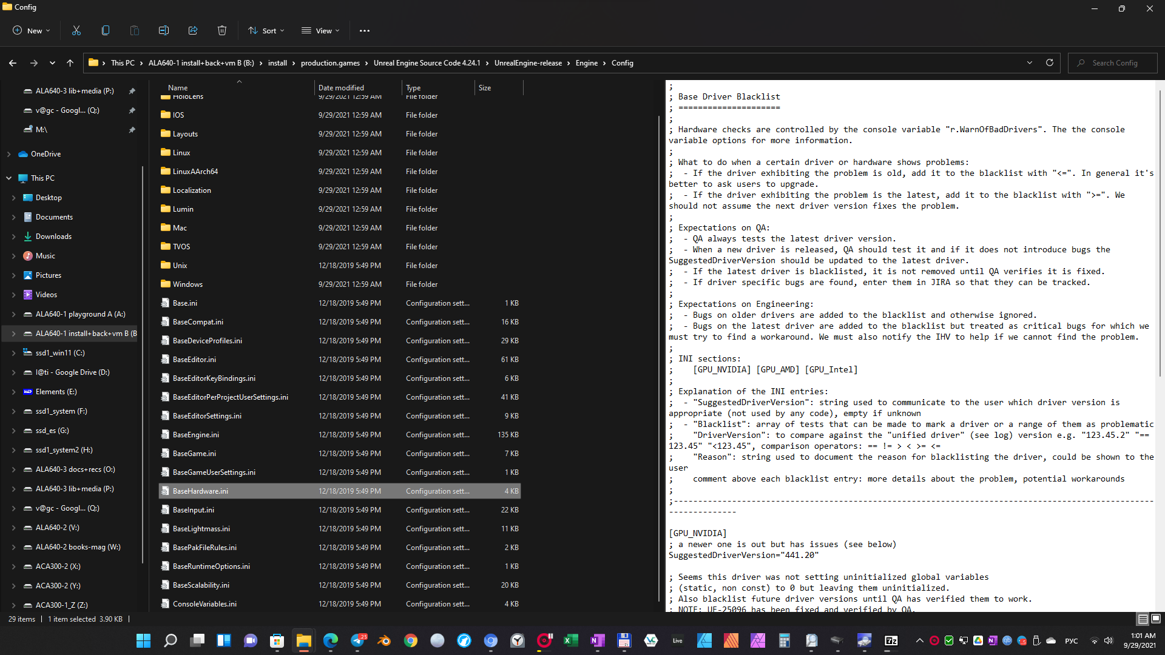This screenshot has height=655, width=1165.
Task: Click the Cut icon in the toolbar
Action: (76, 30)
